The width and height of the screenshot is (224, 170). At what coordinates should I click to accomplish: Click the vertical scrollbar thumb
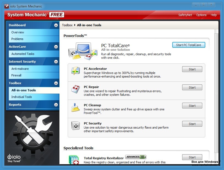click(x=216, y=93)
